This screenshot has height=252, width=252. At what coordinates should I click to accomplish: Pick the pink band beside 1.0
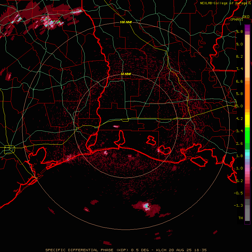247,169
